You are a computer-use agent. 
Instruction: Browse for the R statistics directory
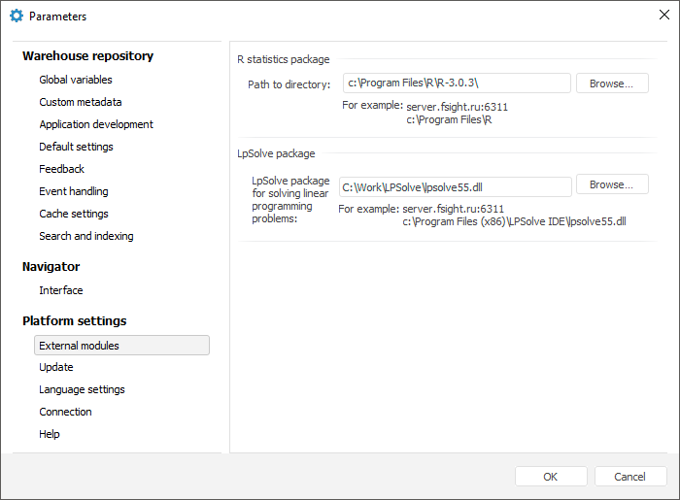pyautogui.click(x=612, y=83)
